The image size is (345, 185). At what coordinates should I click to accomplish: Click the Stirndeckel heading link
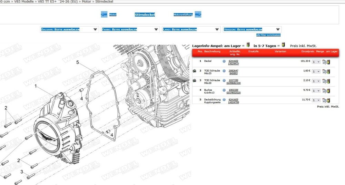[x=145, y=14]
